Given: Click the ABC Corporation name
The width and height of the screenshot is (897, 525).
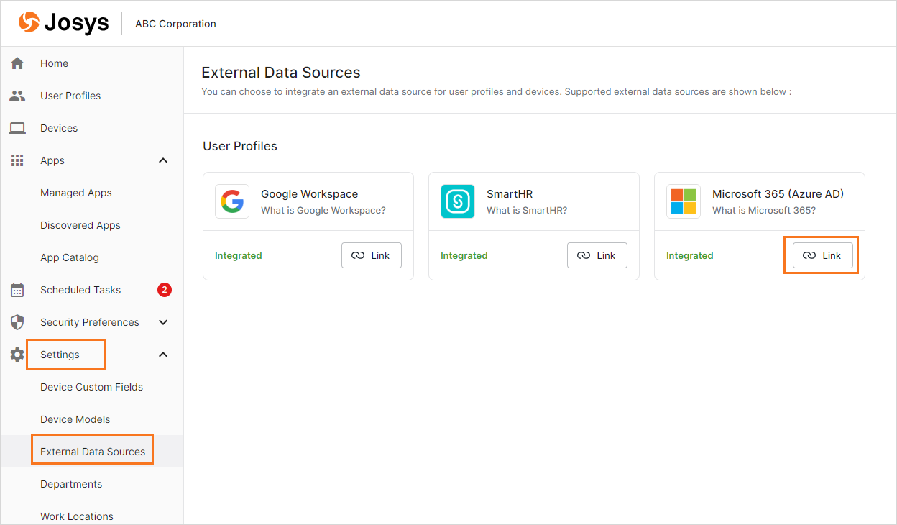Looking at the screenshot, I should [x=175, y=24].
